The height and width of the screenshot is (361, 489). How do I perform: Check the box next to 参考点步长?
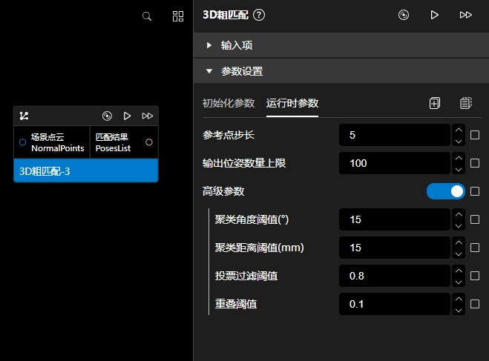pyautogui.click(x=476, y=136)
